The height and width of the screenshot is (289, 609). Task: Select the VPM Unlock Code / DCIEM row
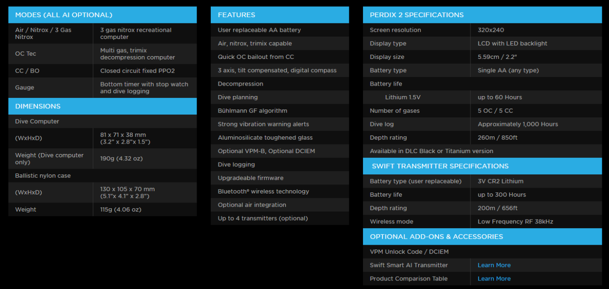click(x=409, y=252)
